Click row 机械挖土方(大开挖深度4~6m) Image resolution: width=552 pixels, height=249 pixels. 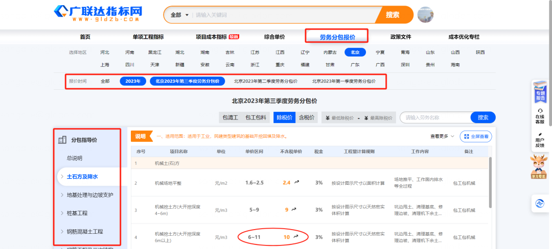click(x=309, y=210)
